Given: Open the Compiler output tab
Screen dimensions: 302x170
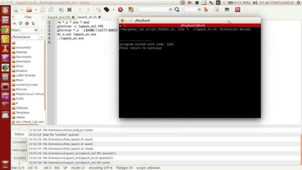Looking at the screenshot, I should click(19, 142).
